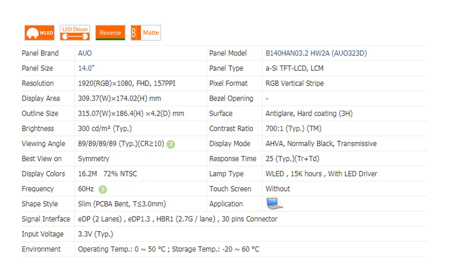Select 315.07(W)×186.4(H) ×4.2(D) mm outline value
This screenshot has height=280, width=449.
point(131,114)
